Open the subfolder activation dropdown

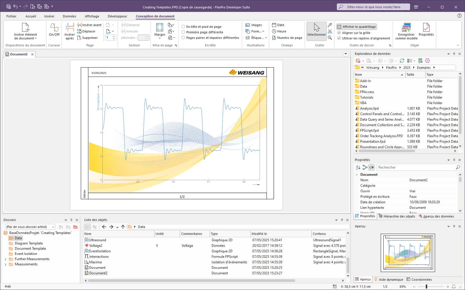tap(53, 227)
